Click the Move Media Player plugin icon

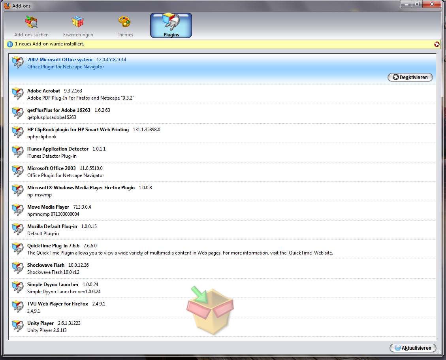(18, 209)
